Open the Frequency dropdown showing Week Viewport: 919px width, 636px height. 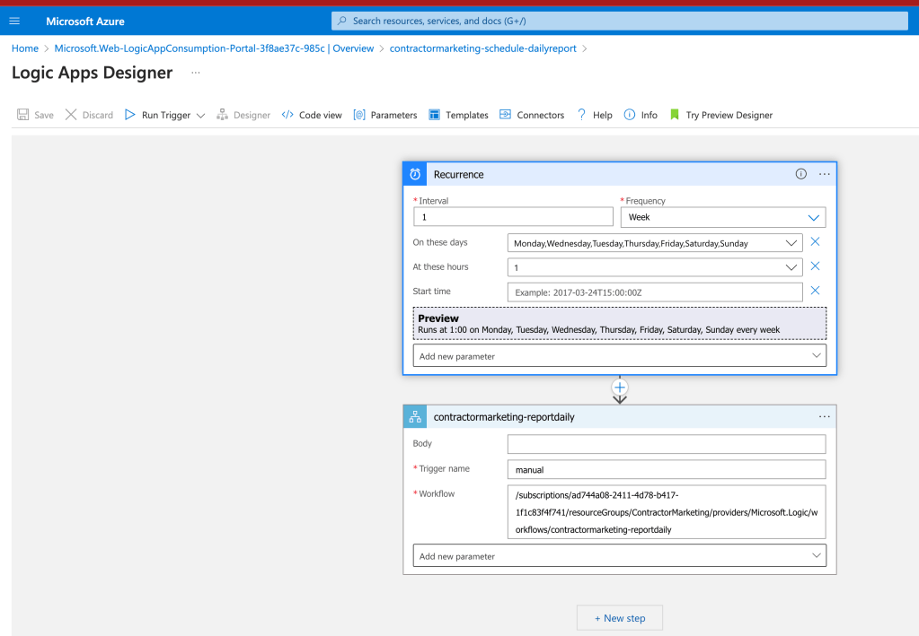(x=723, y=217)
